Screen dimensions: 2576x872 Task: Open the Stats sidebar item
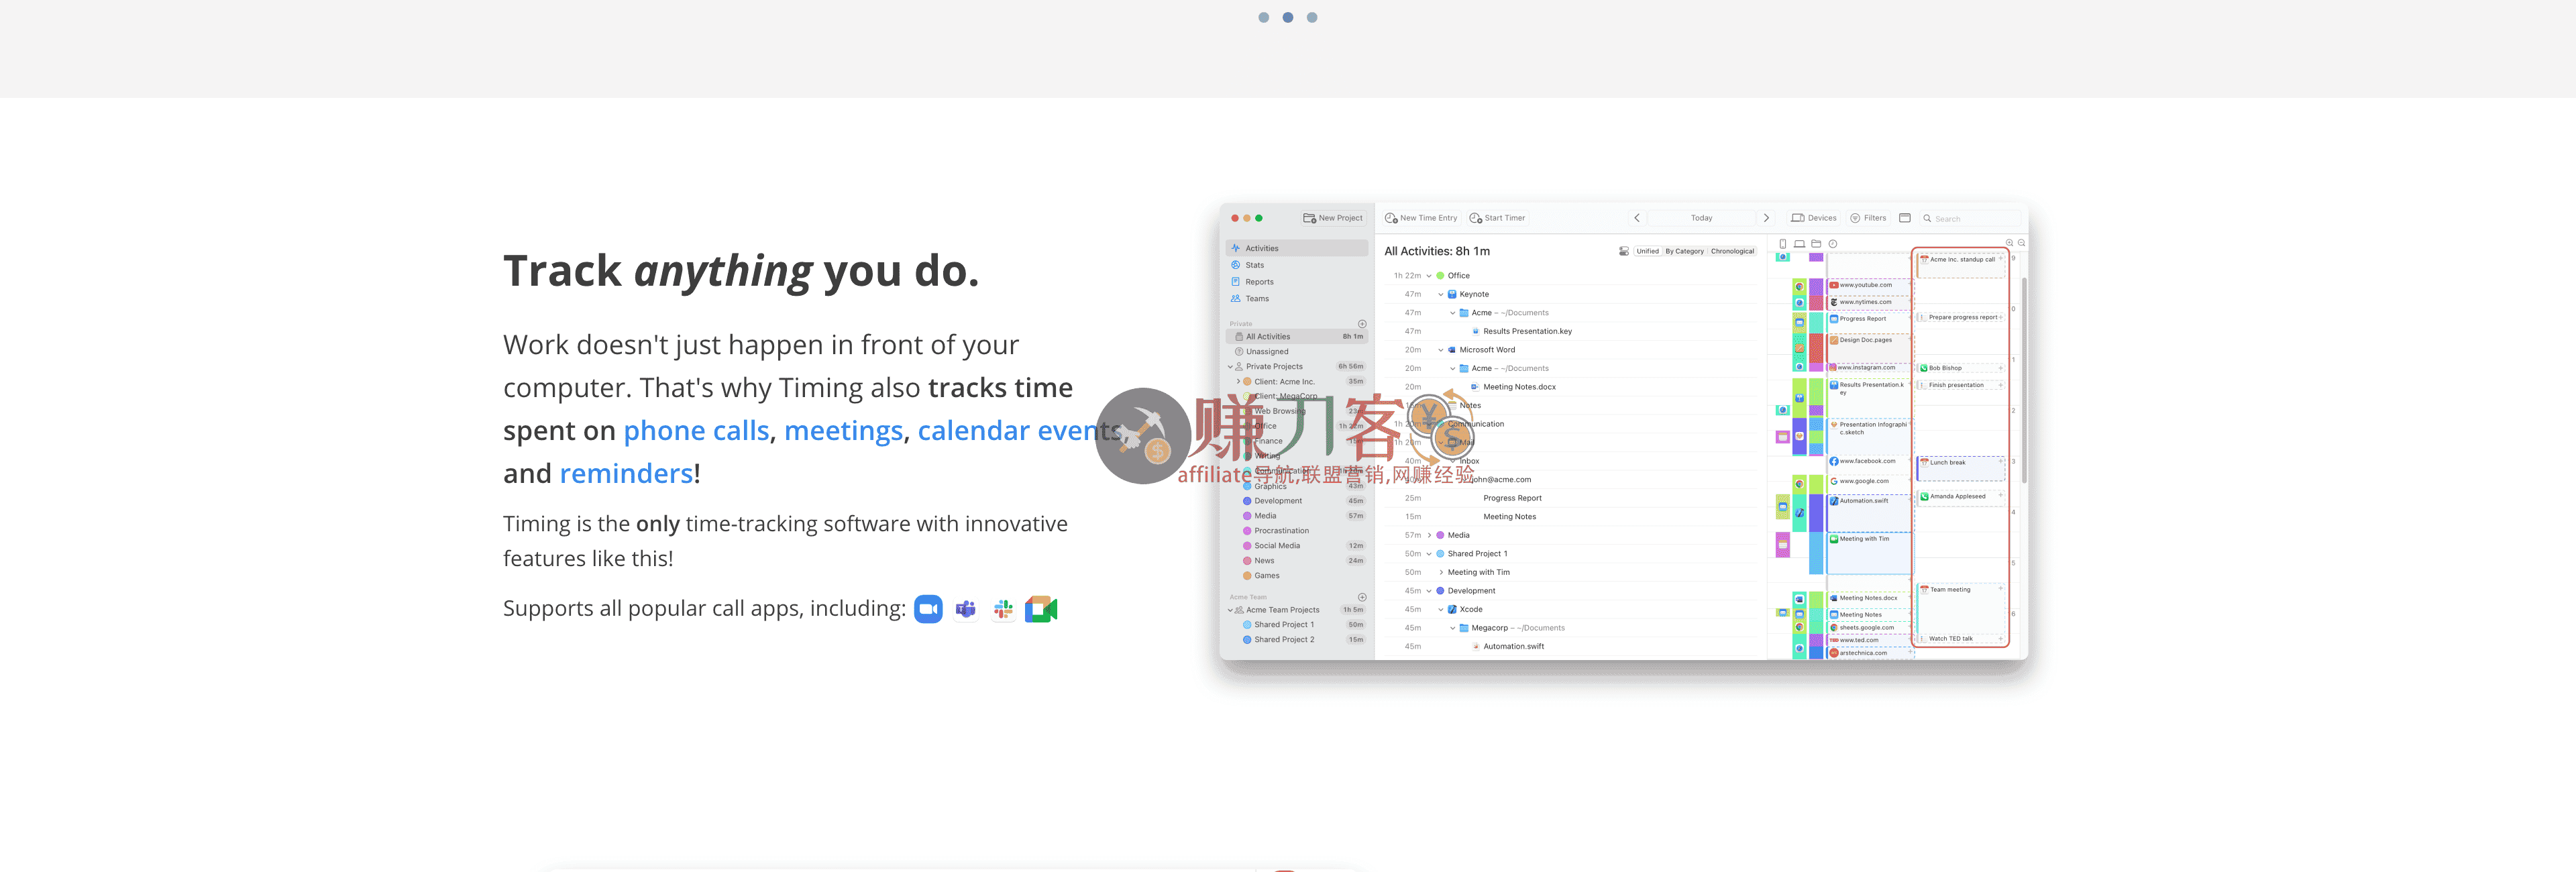[x=1254, y=265]
